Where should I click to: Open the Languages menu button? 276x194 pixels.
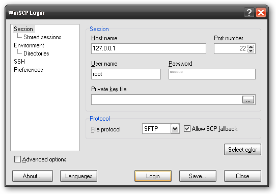tap(79, 176)
